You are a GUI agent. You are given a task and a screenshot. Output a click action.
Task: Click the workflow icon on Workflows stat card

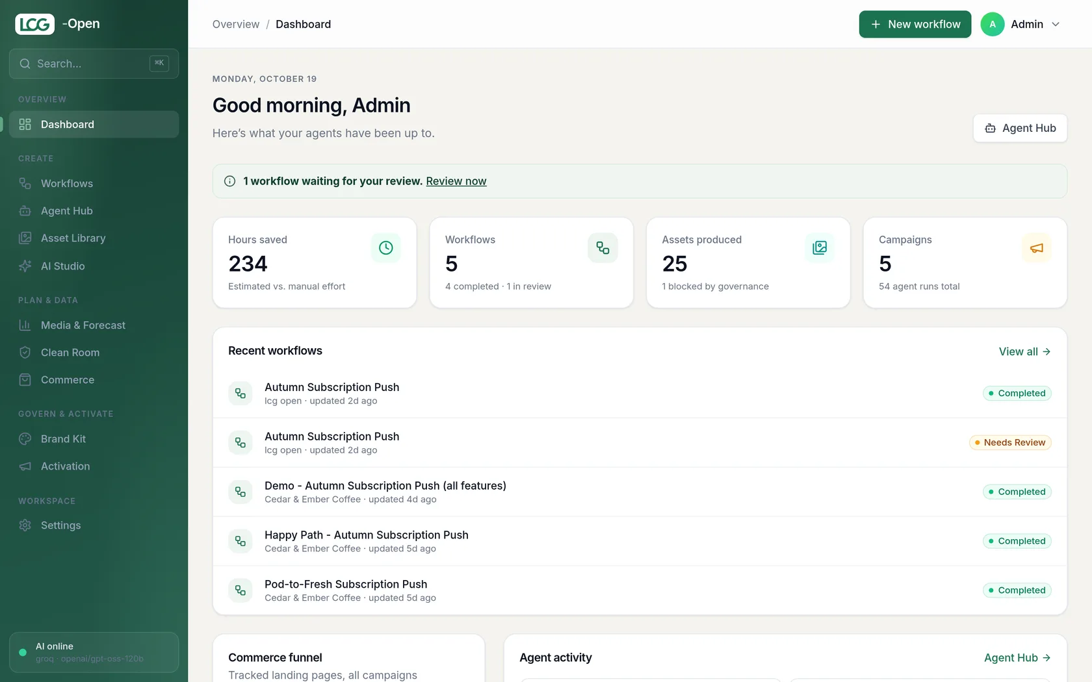click(603, 248)
